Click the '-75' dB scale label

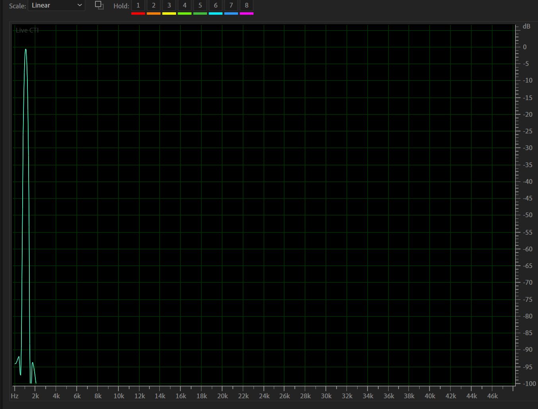pyautogui.click(x=527, y=299)
